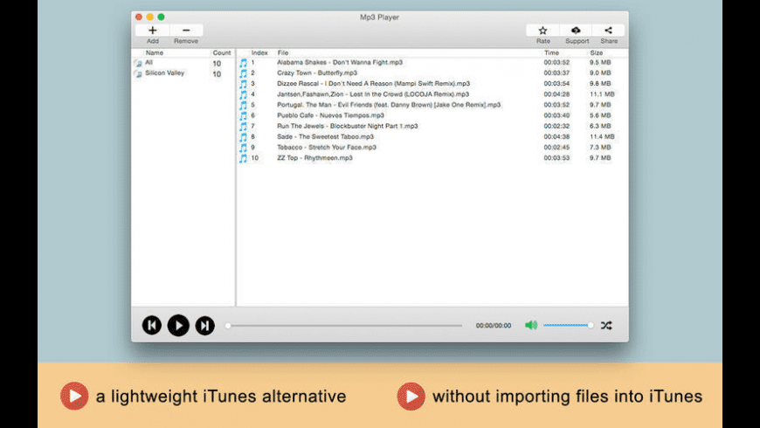
Task: Select "Alabama Shakes - Don't Wanna Fight.mp3"
Action: click(x=339, y=62)
